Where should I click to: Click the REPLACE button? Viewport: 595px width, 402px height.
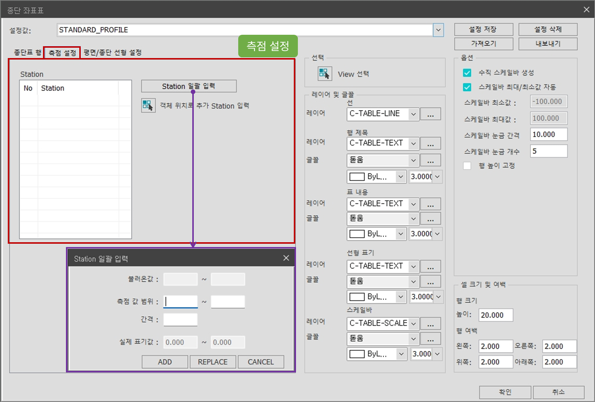click(213, 362)
